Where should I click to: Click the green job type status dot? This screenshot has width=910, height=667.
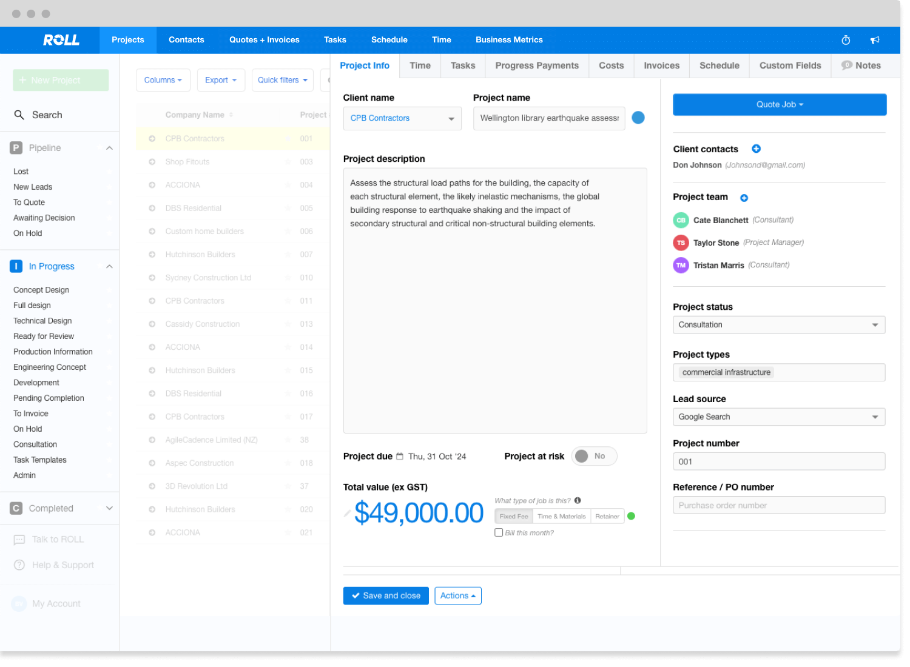(631, 516)
